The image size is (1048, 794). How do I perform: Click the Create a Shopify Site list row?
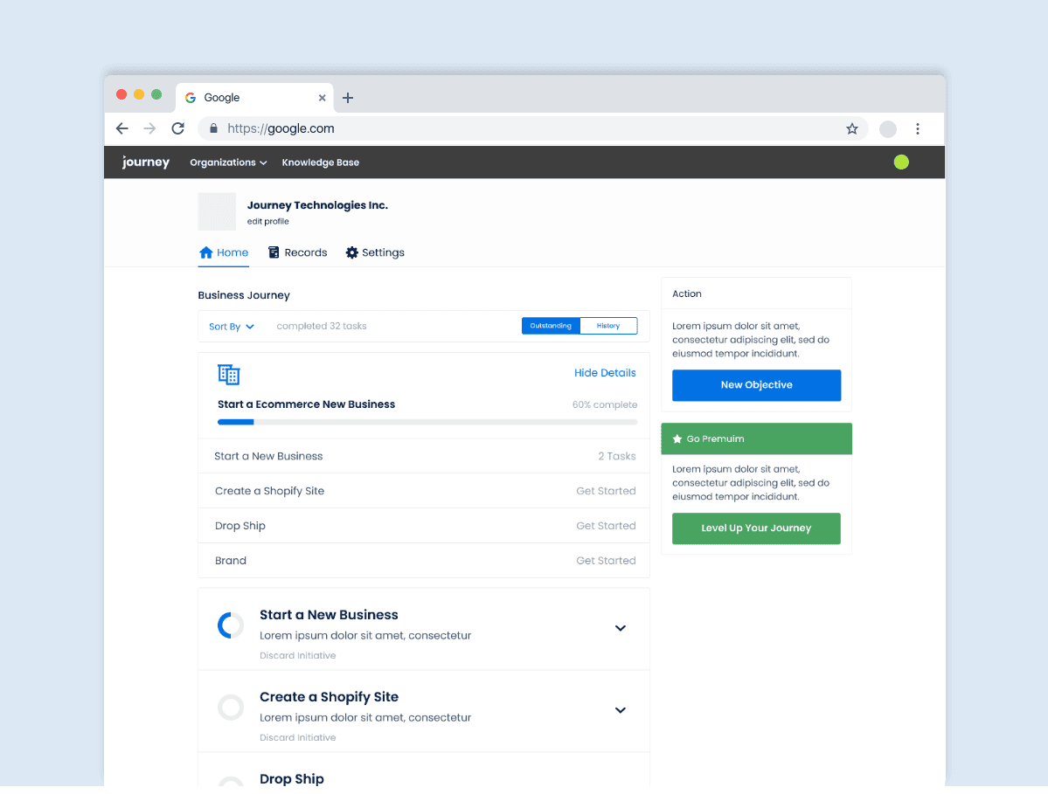click(424, 492)
